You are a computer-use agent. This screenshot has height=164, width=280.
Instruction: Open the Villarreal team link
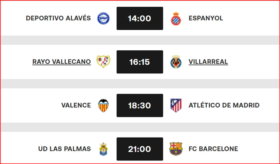tap(208, 62)
